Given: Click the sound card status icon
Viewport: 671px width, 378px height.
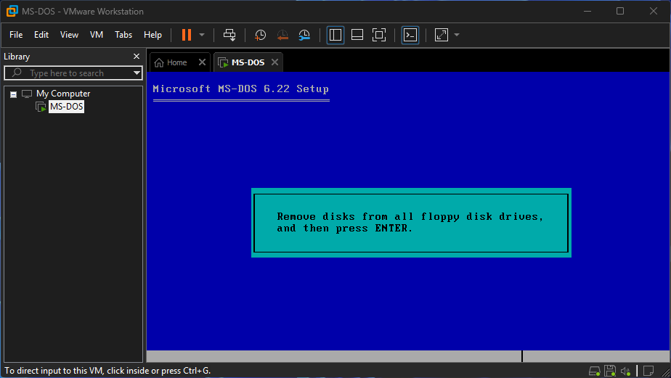Looking at the screenshot, I should coord(625,371).
